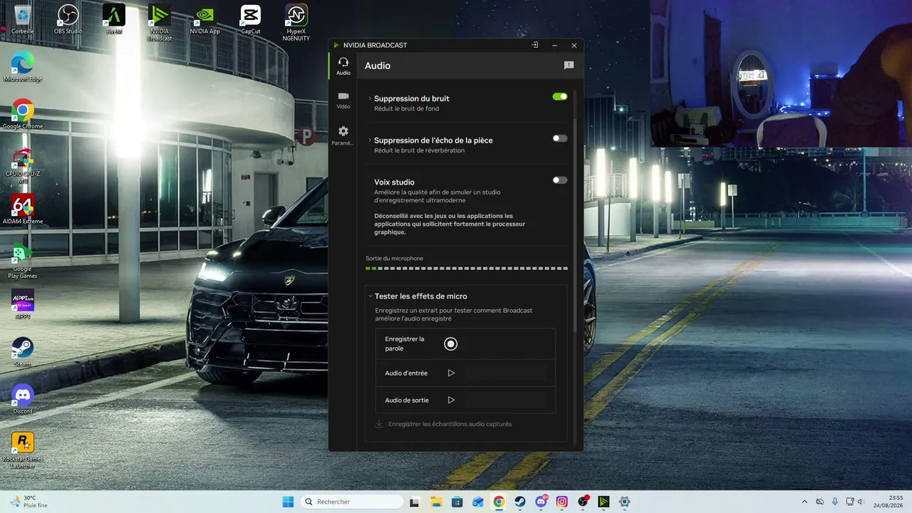Open Instagram from the taskbar
Screen dimensions: 912x513
tap(561, 502)
